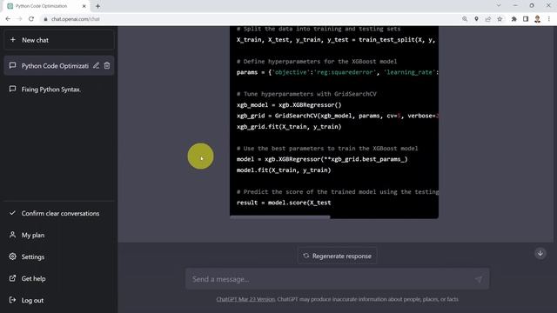The height and width of the screenshot is (313, 557).
Task: Click the share page icon
Action: 488,19
